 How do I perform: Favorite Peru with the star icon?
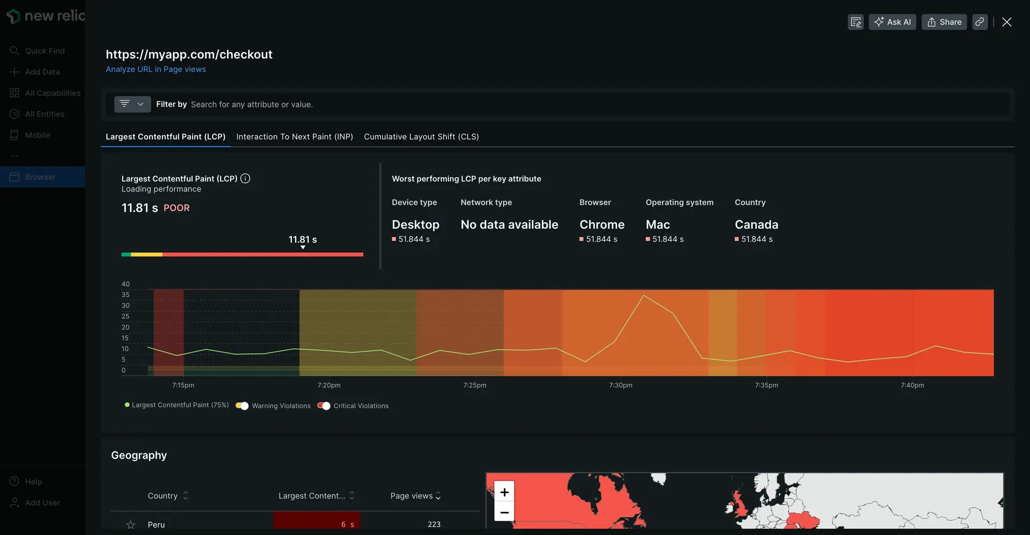pos(130,524)
